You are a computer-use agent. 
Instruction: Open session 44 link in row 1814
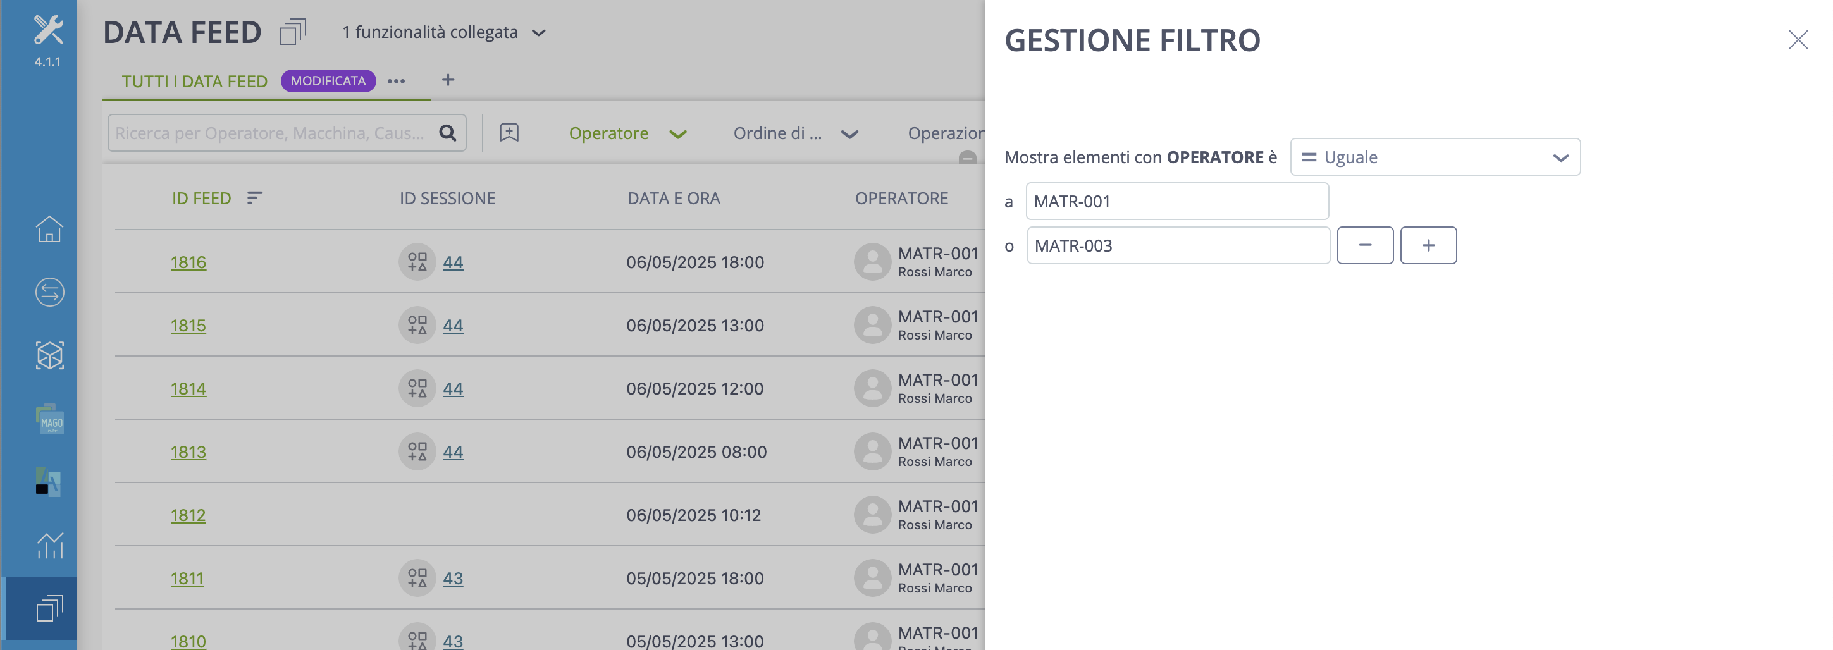[x=453, y=389]
